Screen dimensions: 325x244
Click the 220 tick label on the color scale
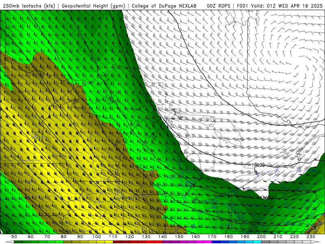tap(294, 237)
